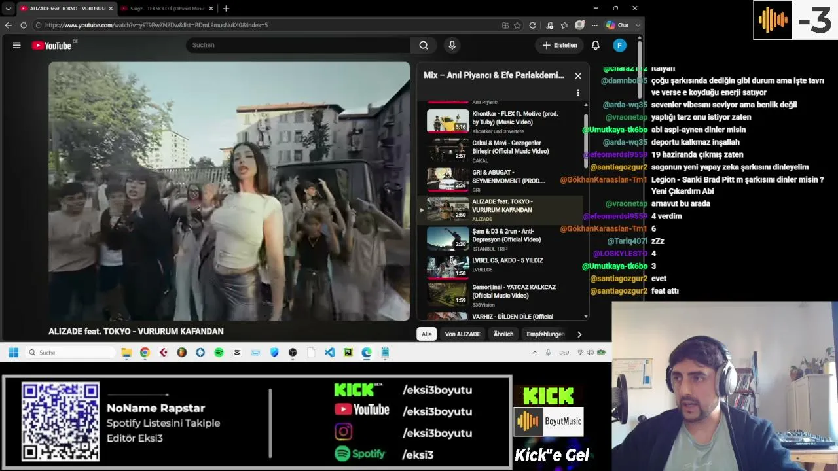Open File Explorer from the taskbar
This screenshot has width=838, height=471.
(126, 353)
